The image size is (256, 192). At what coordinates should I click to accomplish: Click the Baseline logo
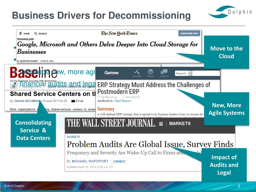click(33, 72)
